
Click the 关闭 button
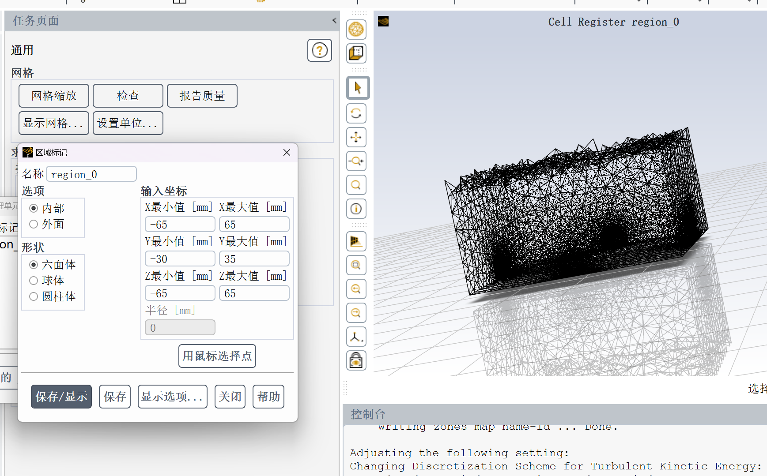pos(230,397)
